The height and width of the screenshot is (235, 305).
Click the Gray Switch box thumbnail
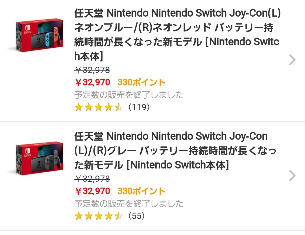39,158
